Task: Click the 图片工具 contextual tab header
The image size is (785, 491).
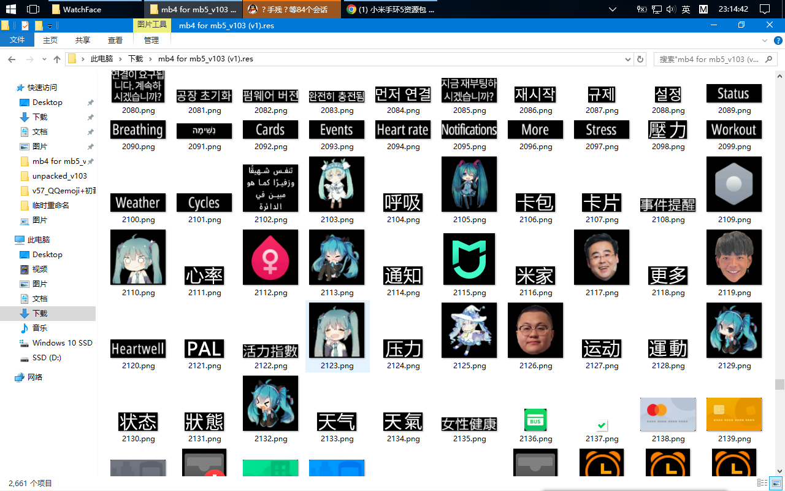Action: pos(152,25)
